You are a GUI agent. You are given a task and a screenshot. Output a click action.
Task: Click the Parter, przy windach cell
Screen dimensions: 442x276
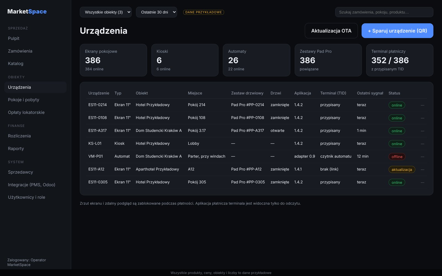pos(207,156)
